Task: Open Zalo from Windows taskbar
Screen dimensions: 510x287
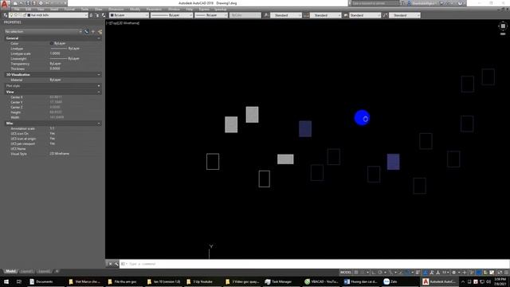Action: 391,281
